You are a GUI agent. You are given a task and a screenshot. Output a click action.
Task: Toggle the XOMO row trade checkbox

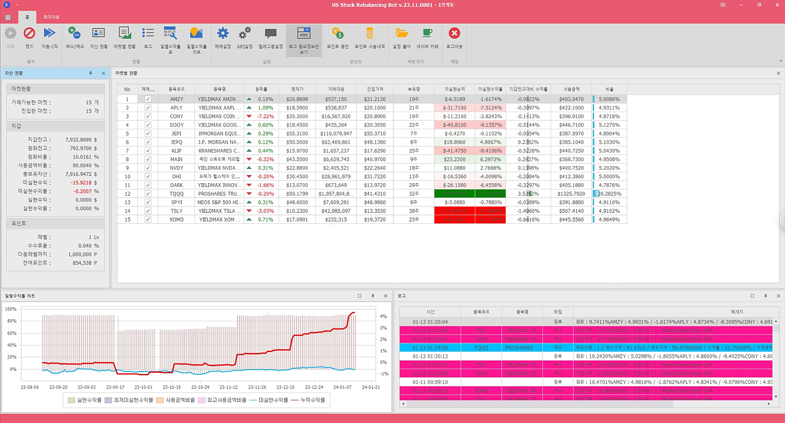(148, 220)
